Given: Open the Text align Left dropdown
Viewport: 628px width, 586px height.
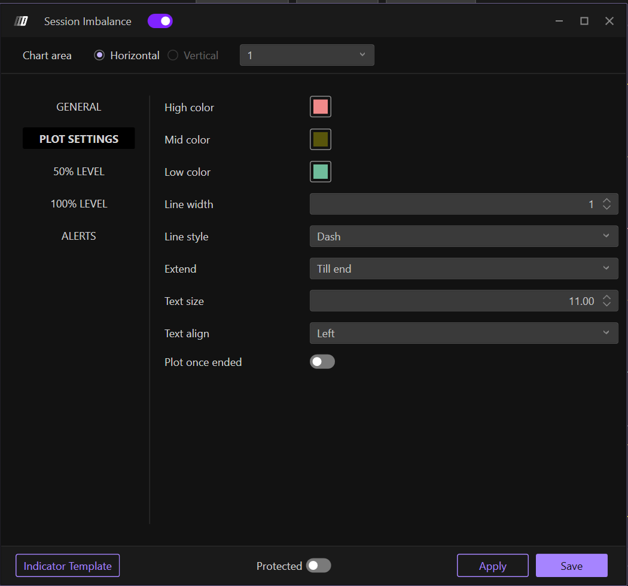Looking at the screenshot, I should 464,334.
